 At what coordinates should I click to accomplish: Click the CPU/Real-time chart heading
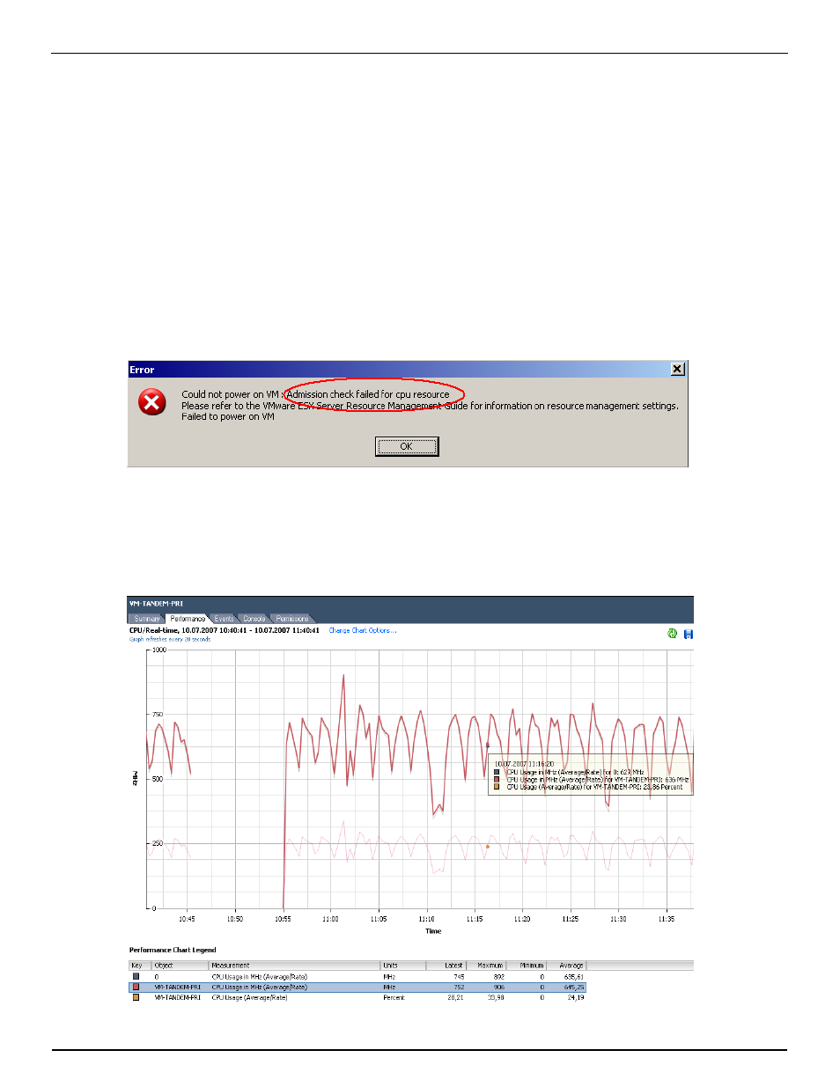225,630
